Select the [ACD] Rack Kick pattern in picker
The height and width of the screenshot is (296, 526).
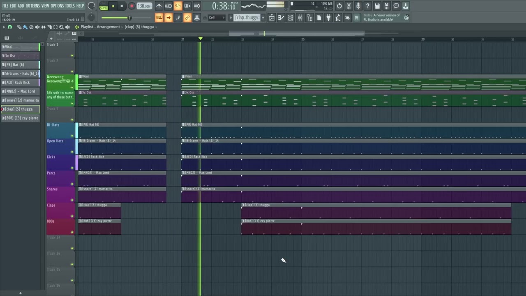point(20,82)
